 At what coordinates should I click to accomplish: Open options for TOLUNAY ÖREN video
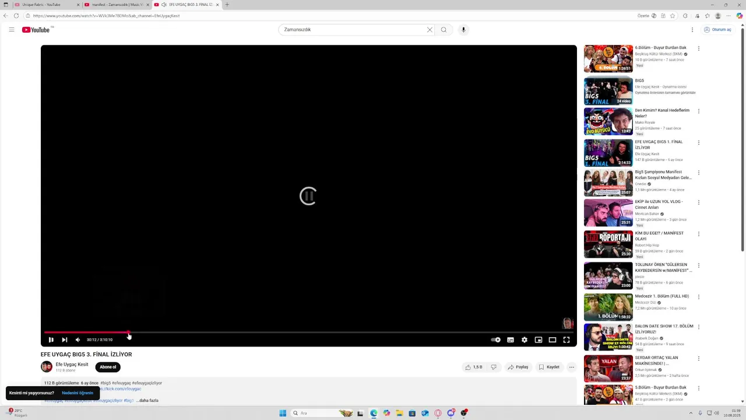click(x=698, y=265)
